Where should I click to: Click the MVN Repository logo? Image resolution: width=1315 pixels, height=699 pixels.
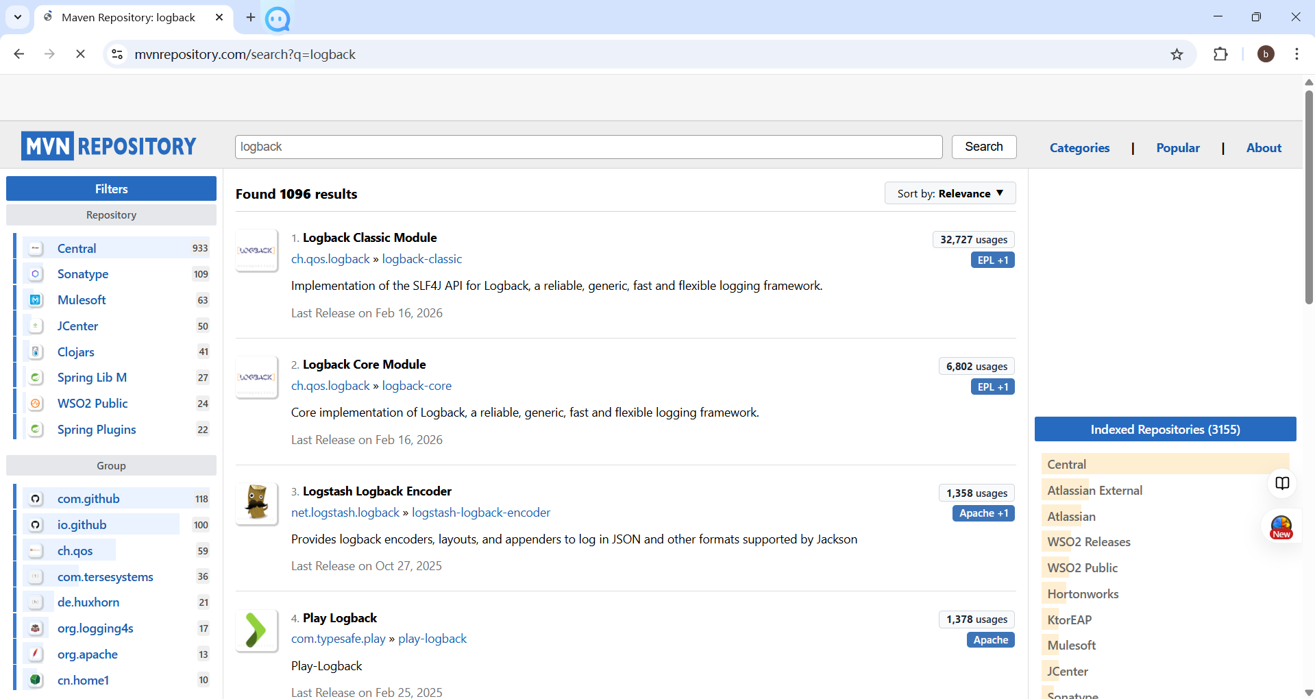click(x=108, y=146)
